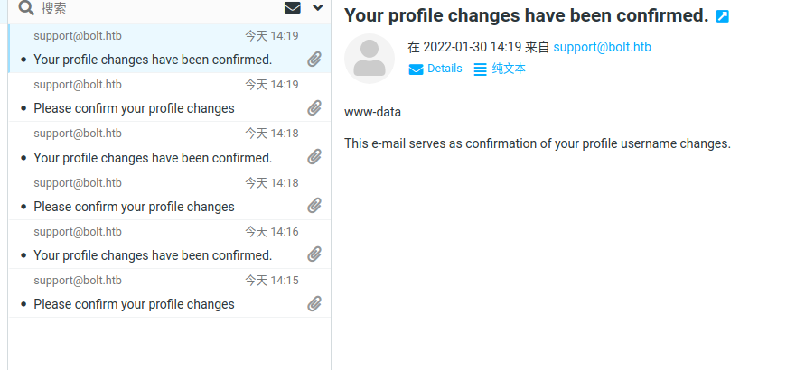Open the 14:16 confirmed profile changes email

(x=153, y=255)
